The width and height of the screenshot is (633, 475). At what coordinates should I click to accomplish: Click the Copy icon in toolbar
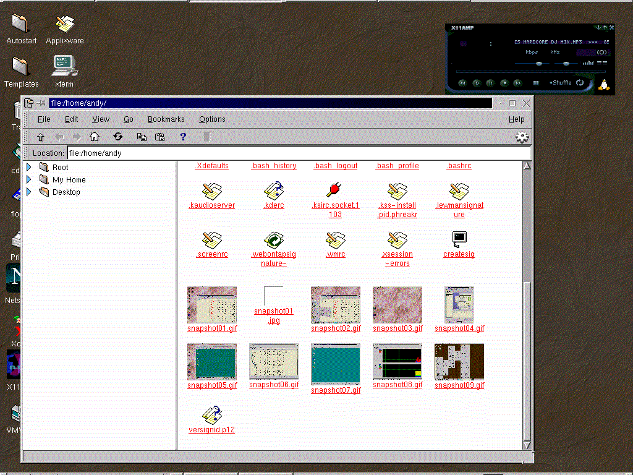[x=142, y=137]
